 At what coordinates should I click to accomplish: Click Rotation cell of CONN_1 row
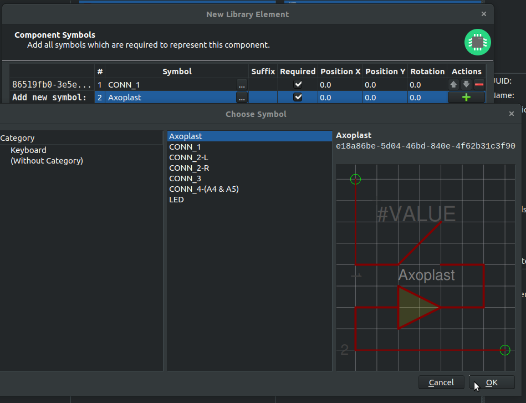tap(427, 85)
